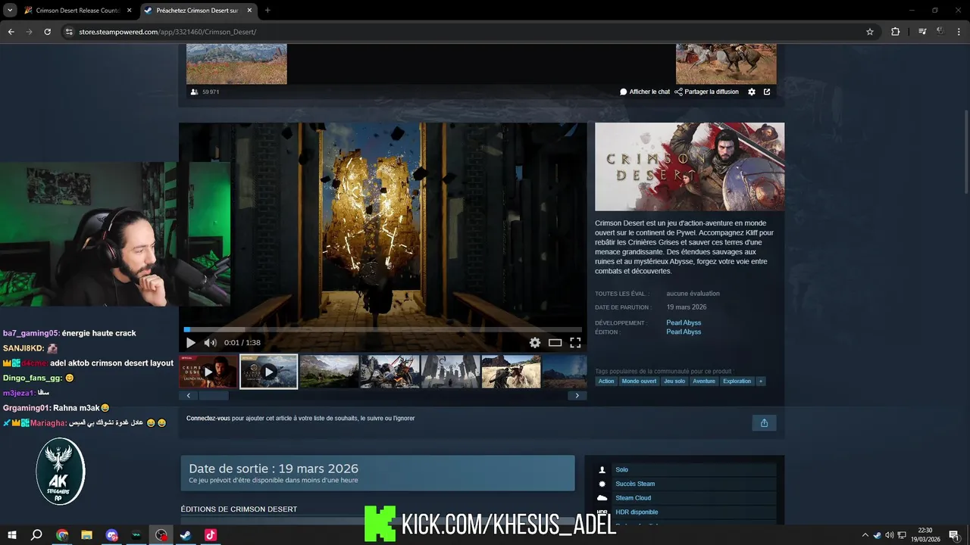This screenshot has height=545, width=970.
Task: Select the second highlighted trailer thumbnail
Action: (269, 372)
